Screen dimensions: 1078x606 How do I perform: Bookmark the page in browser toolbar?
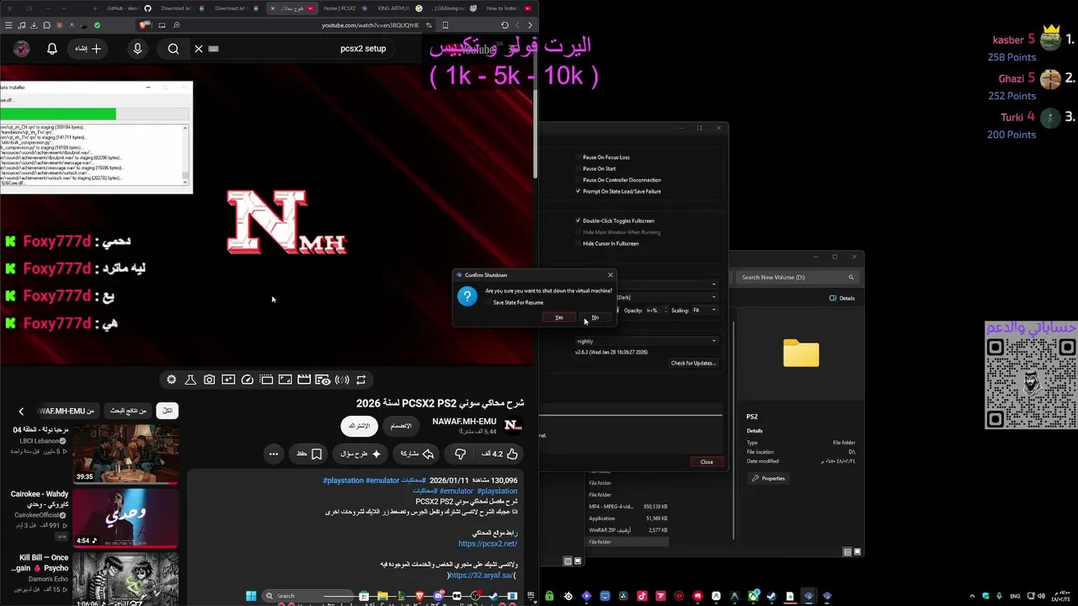point(446,25)
